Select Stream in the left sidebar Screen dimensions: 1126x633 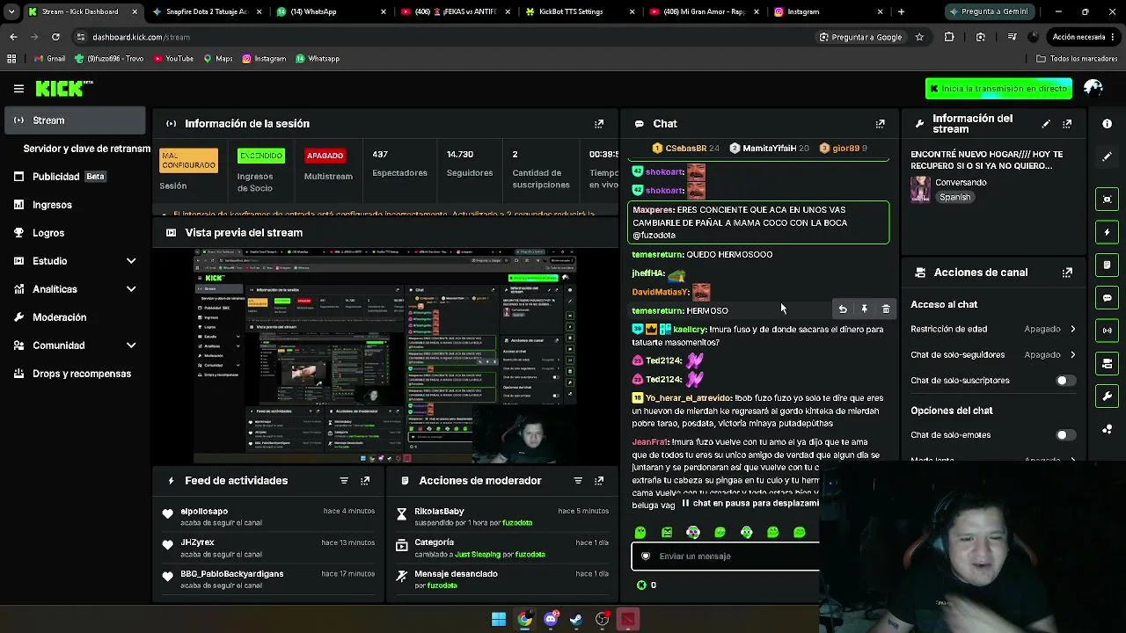click(76, 120)
